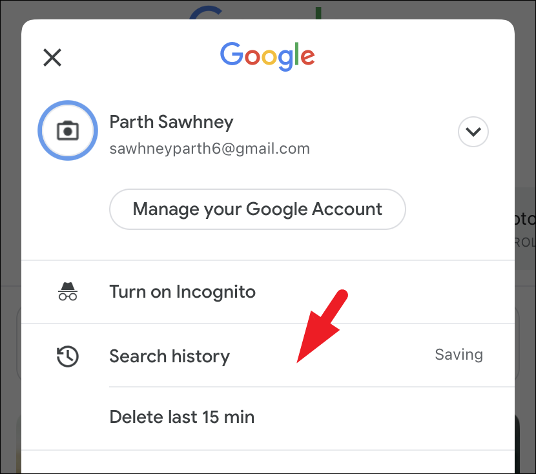Click the Saving status label
This screenshot has height=474, width=536.
click(459, 355)
